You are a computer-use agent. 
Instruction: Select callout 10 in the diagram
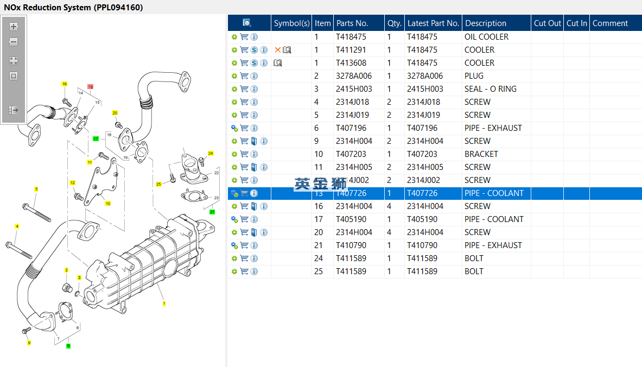107,204
